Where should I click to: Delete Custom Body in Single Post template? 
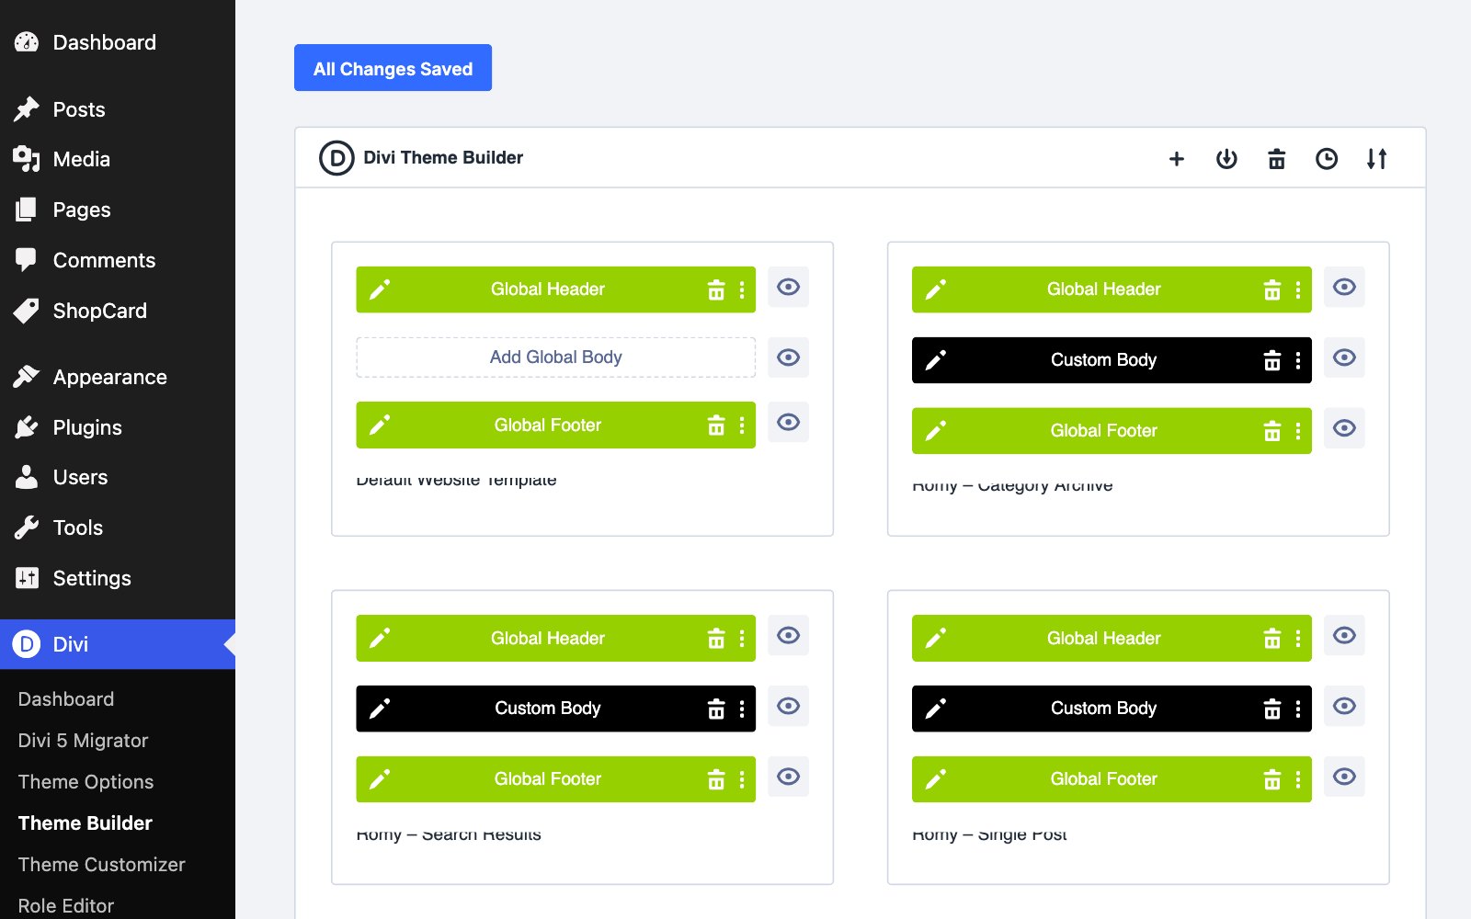(x=1272, y=709)
